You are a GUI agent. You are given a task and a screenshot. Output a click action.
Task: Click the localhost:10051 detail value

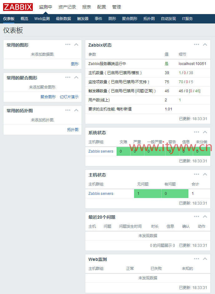[192, 64]
